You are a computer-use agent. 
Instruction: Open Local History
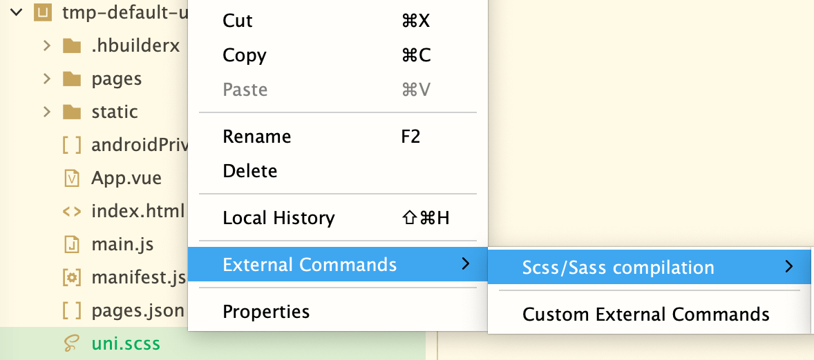(278, 218)
